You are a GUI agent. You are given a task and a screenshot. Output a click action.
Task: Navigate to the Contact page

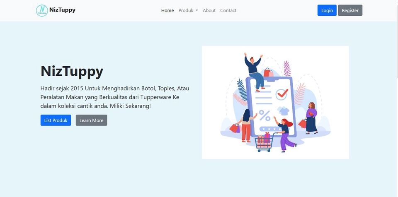pyautogui.click(x=228, y=10)
